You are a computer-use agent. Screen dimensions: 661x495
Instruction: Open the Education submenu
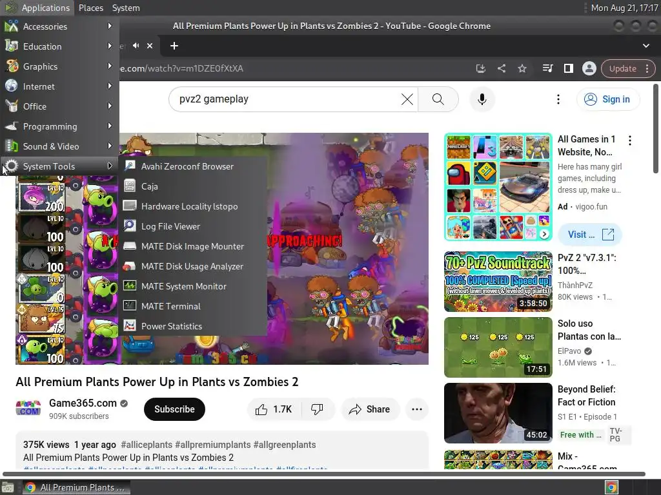point(59,46)
